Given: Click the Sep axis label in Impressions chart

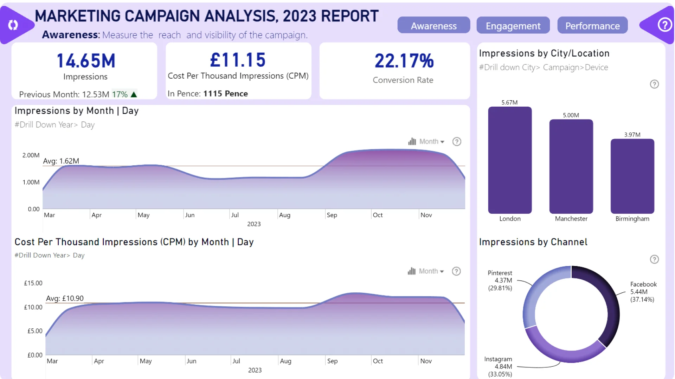Looking at the screenshot, I should click(332, 215).
